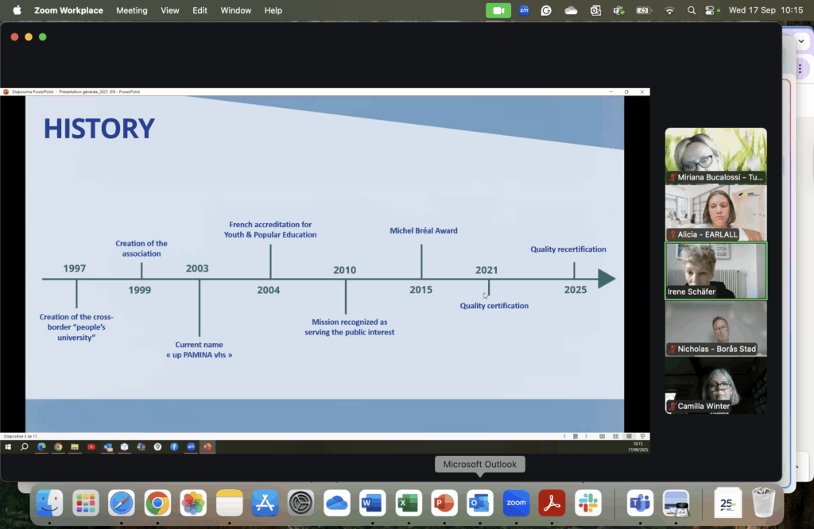The image size is (814, 529).
Task: Open Control Center in menu bar
Action: [x=710, y=10]
